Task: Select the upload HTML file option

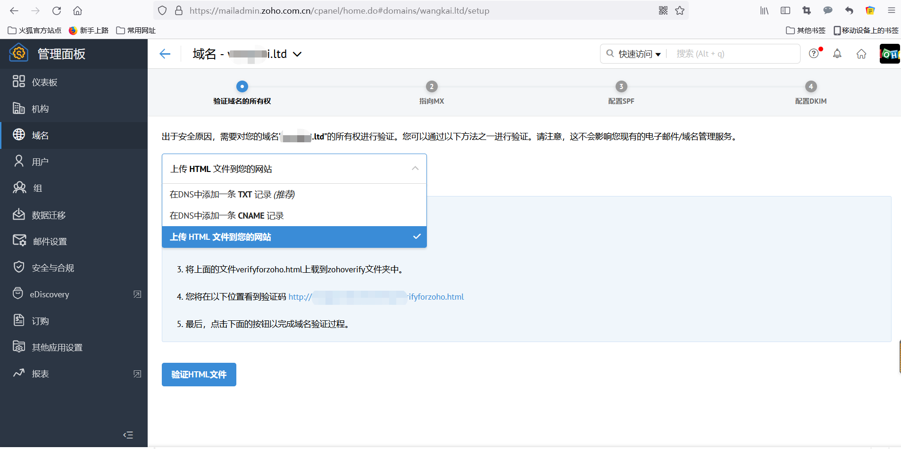Action: [294, 237]
